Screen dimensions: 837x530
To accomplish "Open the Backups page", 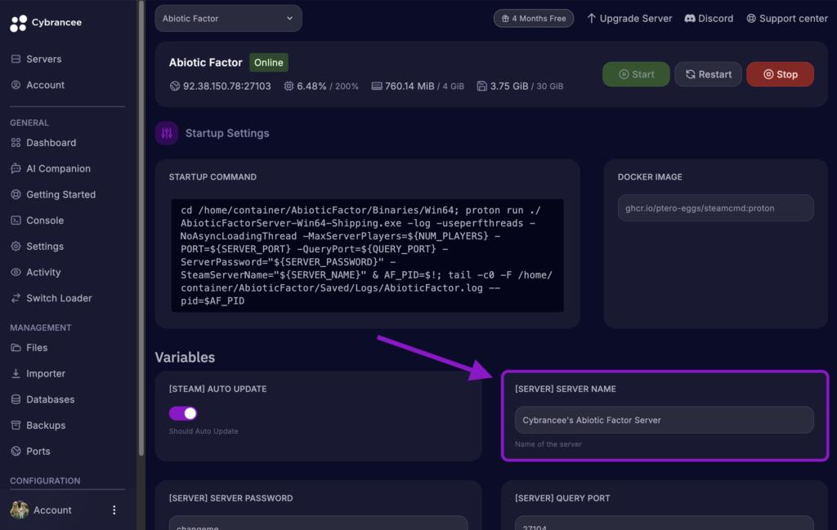I will [x=46, y=425].
